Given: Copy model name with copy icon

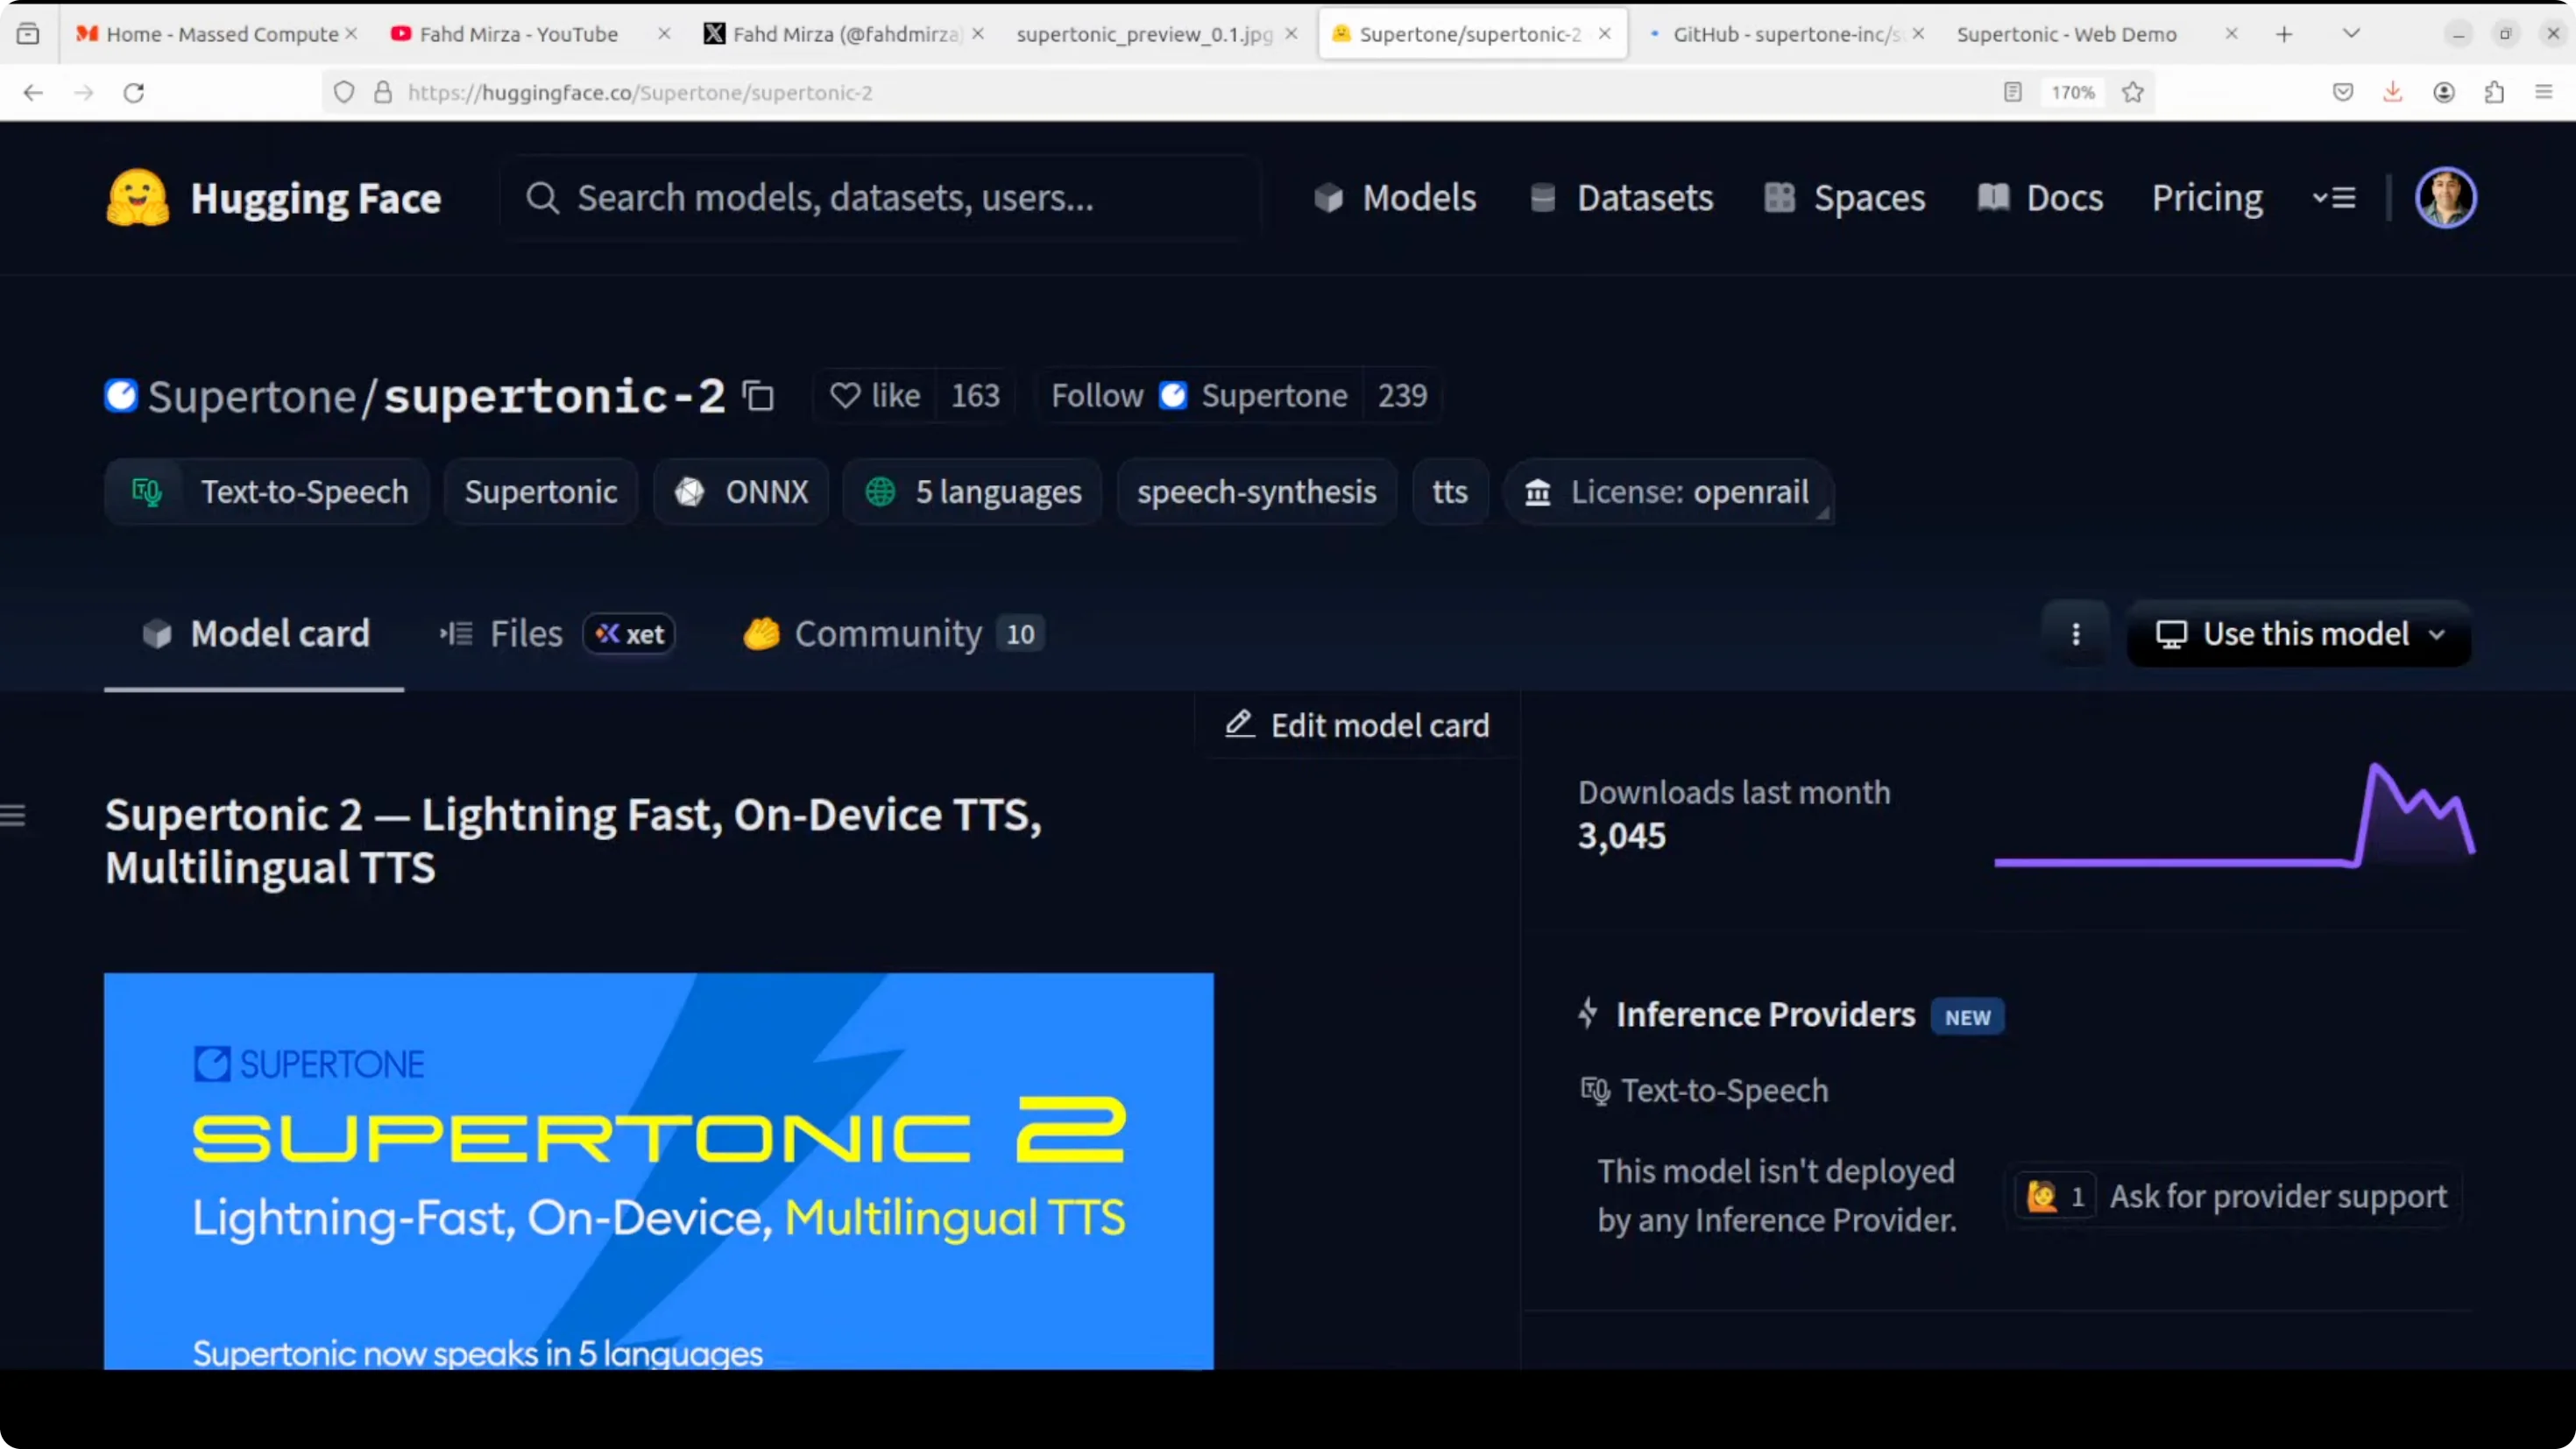Looking at the screenshot, I should tap(758, 396).
